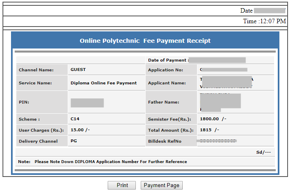Screen dimensions: 290x192
Task: Click the Print button
Action: pos(122,185)
